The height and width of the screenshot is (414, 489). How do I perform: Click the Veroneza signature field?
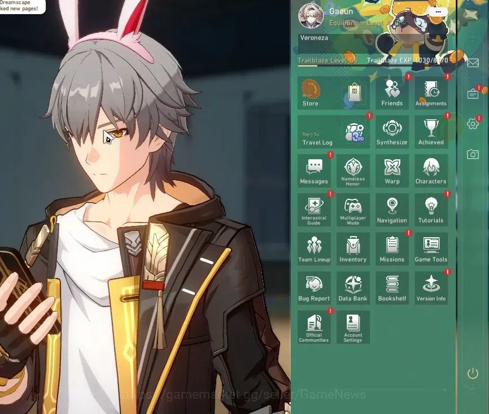tap(373, 44)
